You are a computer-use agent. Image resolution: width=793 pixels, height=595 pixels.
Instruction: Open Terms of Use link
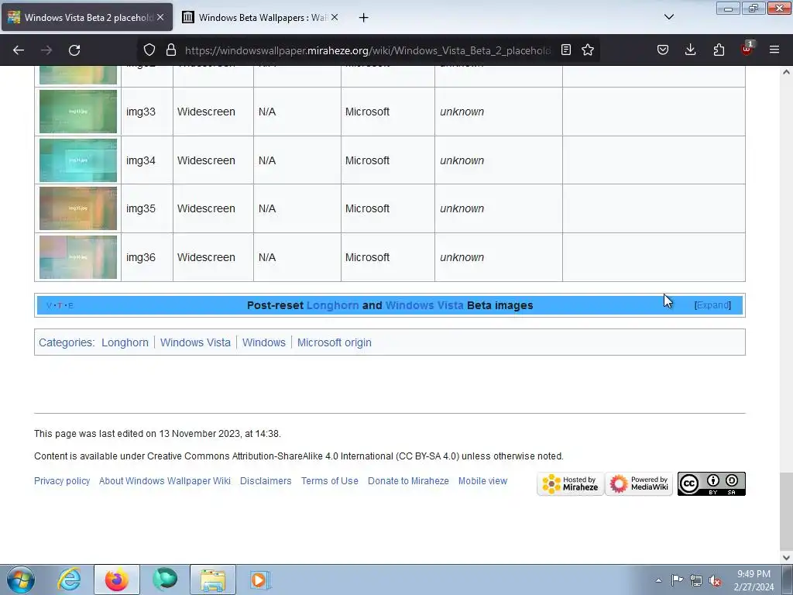[x=330, y=481]
